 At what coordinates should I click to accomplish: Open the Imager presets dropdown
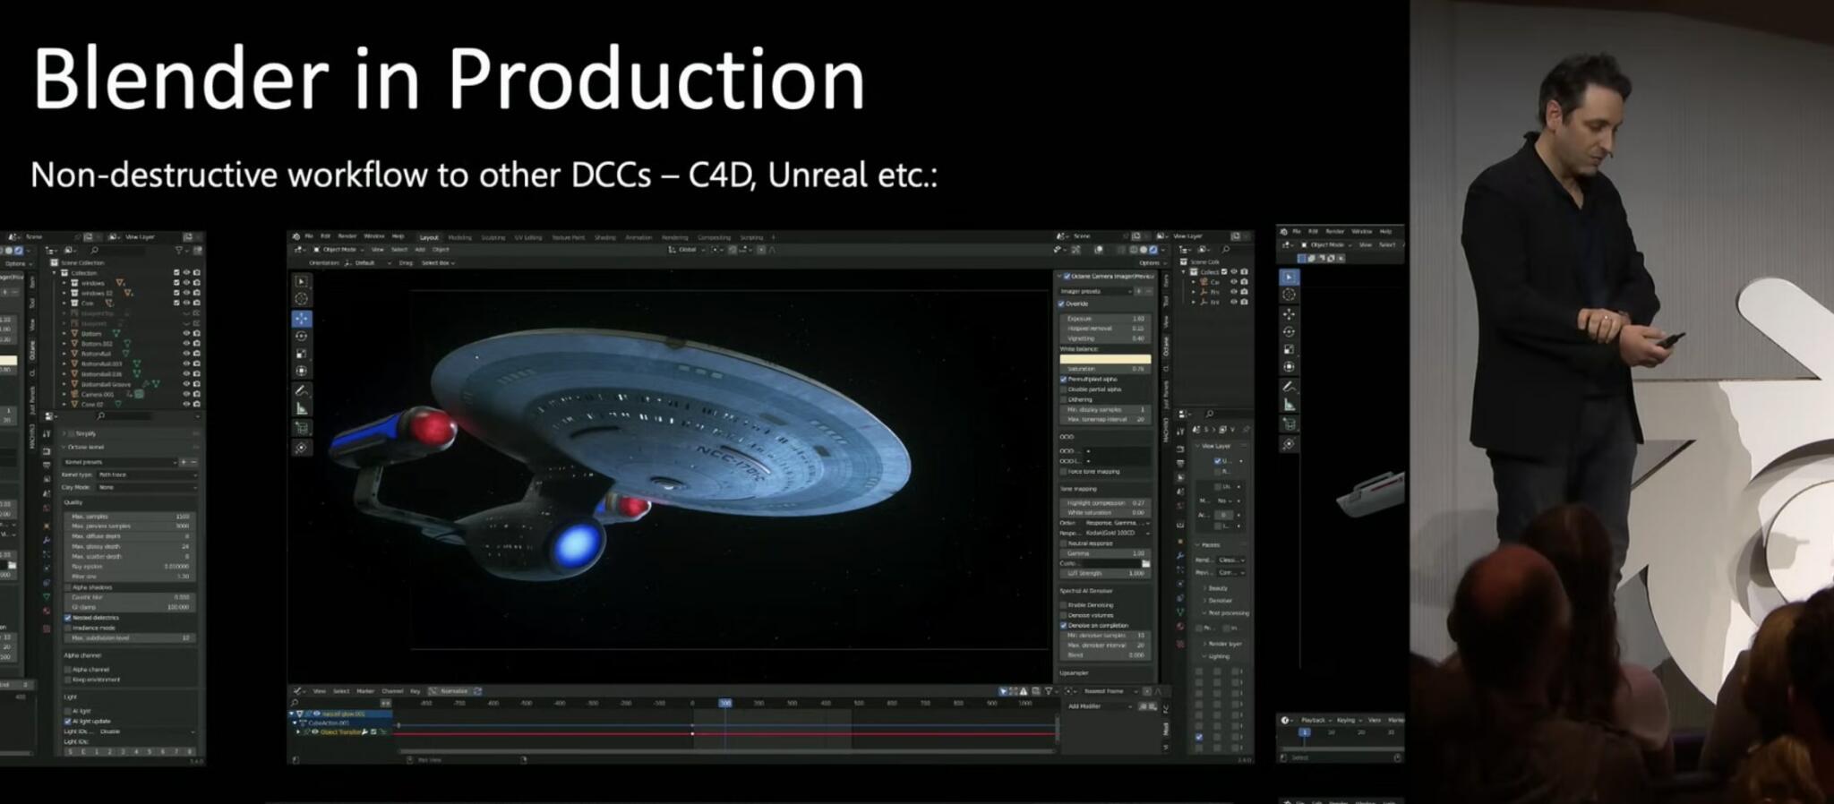point(1095,291)
